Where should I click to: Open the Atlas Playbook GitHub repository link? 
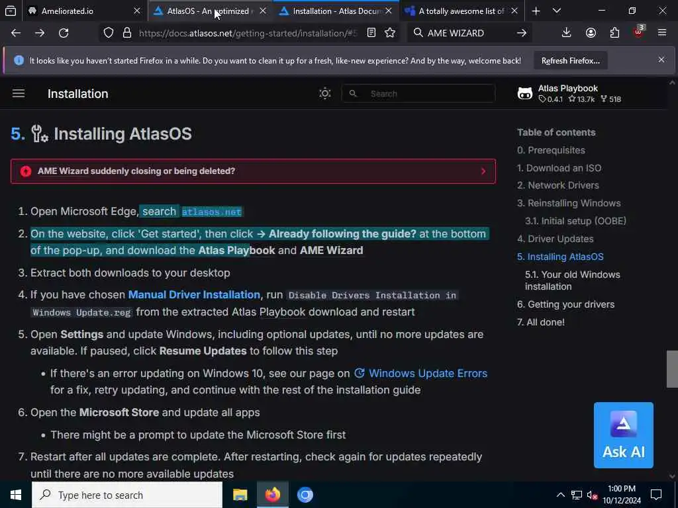point(569,93)
